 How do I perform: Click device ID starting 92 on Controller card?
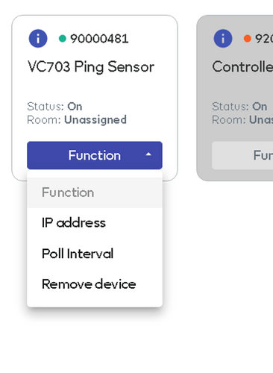[x=264, y=39]
